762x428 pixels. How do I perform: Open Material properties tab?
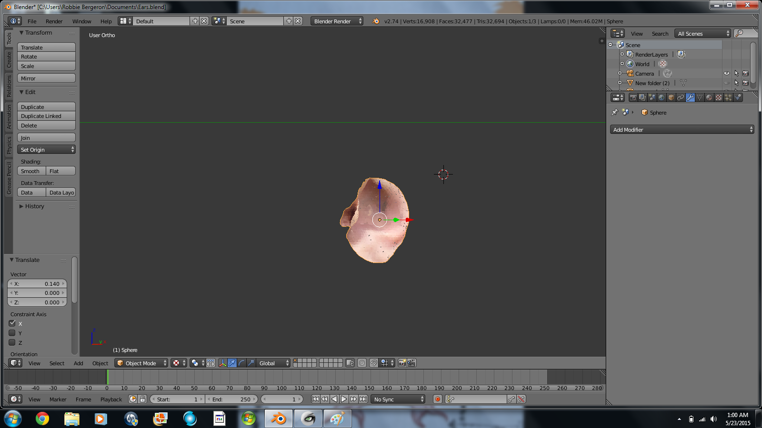tap(709, 97)
